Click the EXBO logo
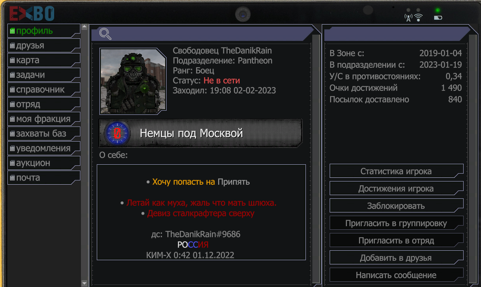The height and width of the screenshot is (287, 481). pos(32,14)
